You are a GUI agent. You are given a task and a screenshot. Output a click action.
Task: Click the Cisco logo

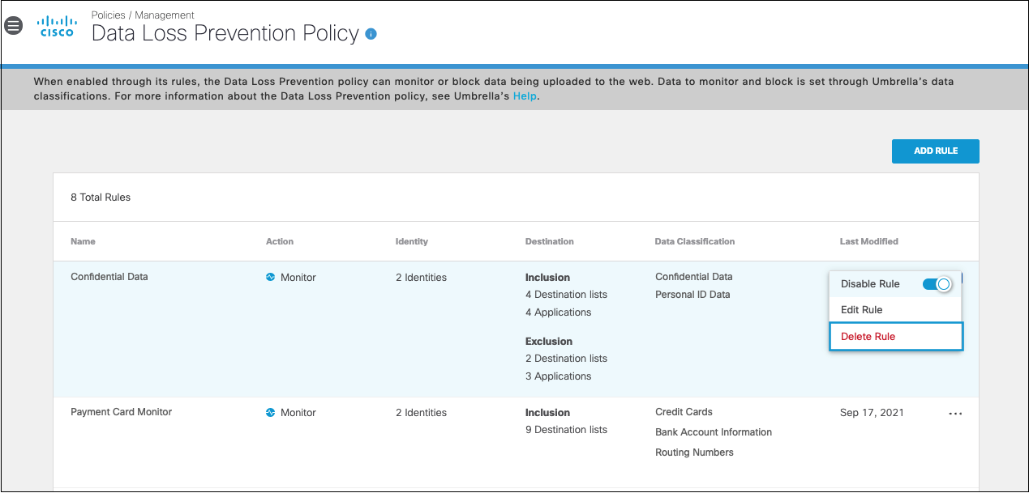57,27
